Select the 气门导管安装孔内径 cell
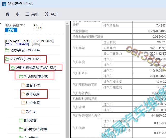 (x=102, y=116)
